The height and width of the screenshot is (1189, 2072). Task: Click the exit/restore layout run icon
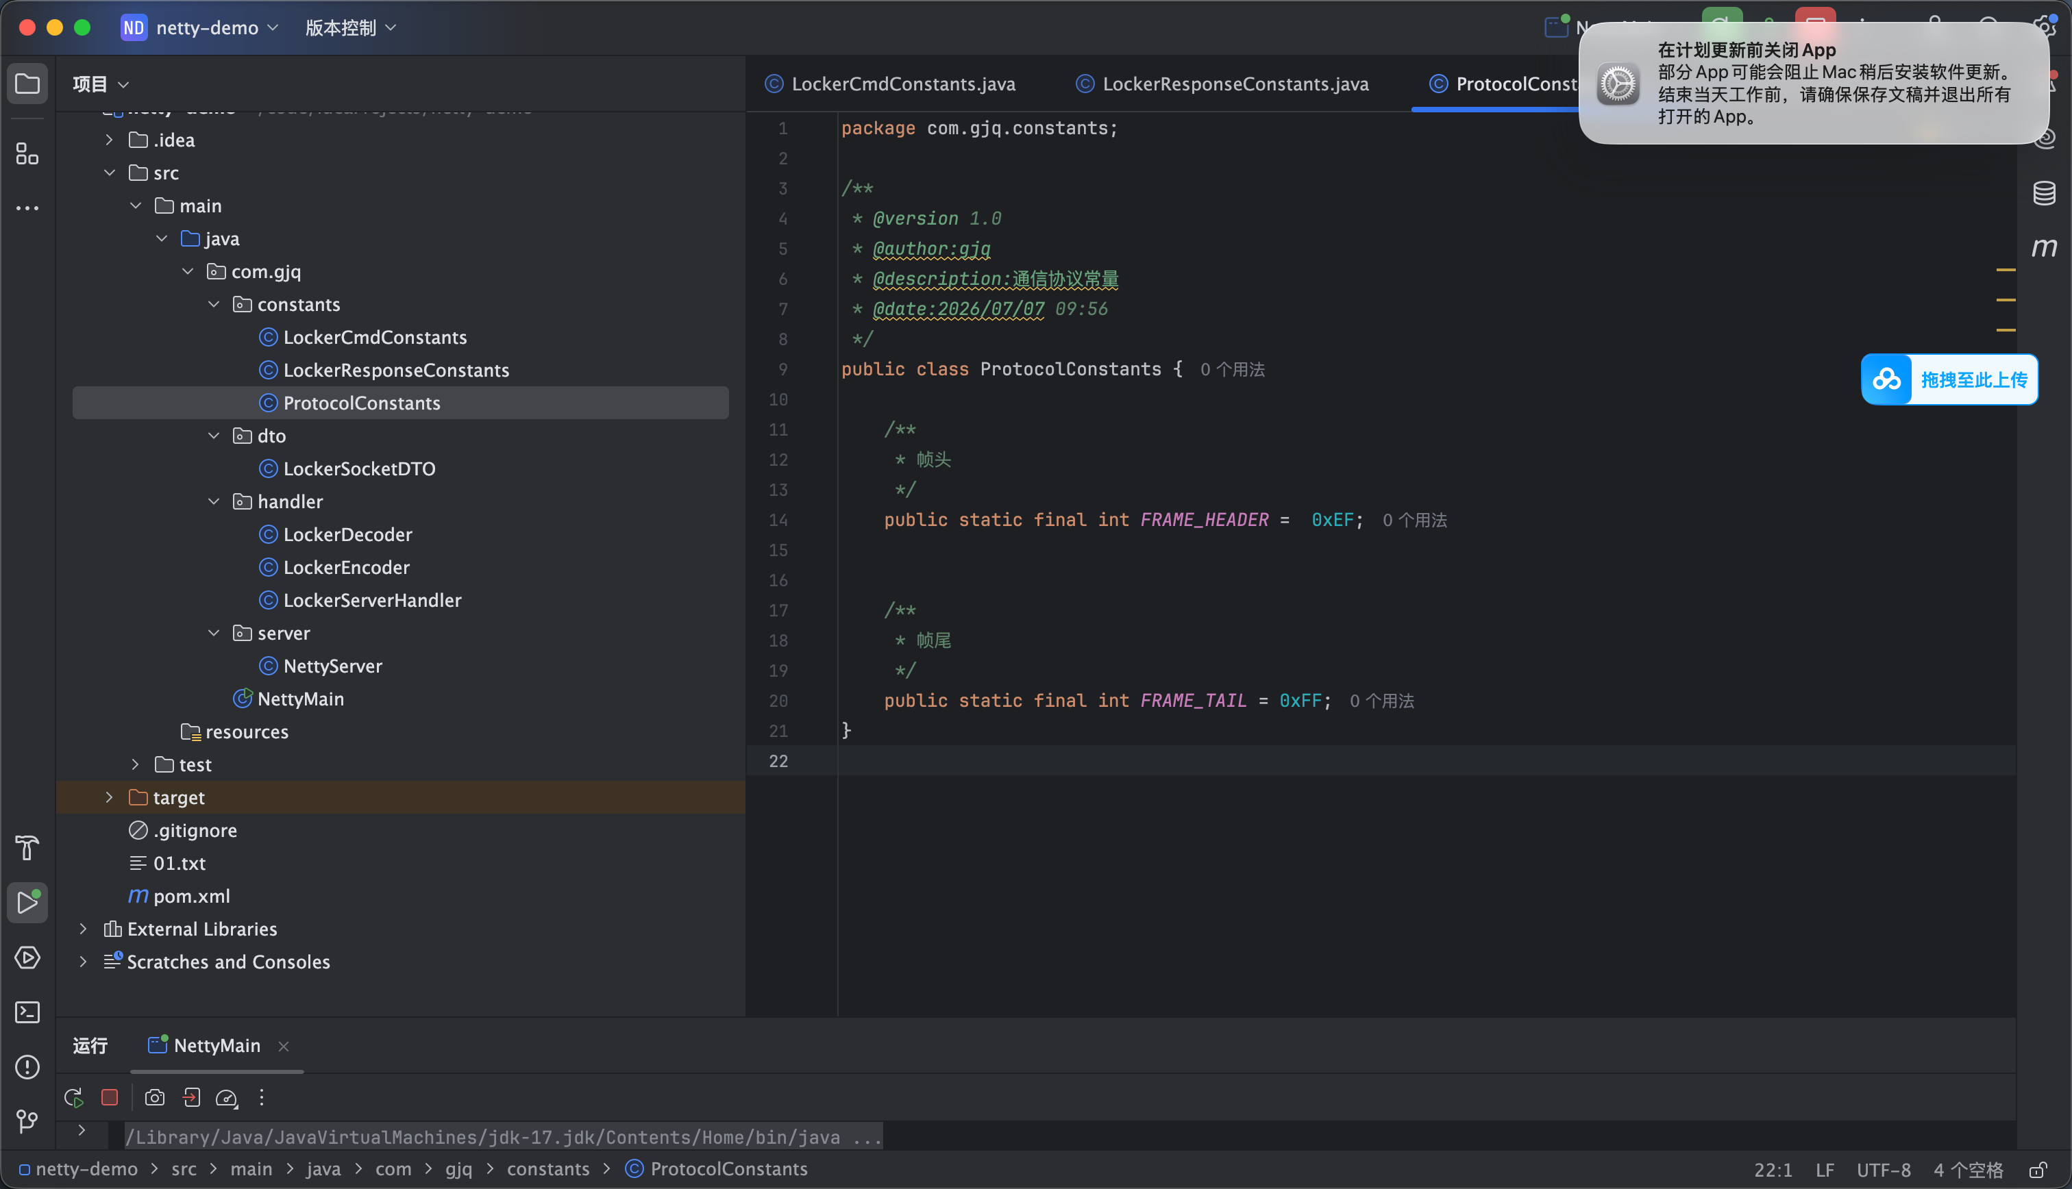click(x=191, y=1097)
